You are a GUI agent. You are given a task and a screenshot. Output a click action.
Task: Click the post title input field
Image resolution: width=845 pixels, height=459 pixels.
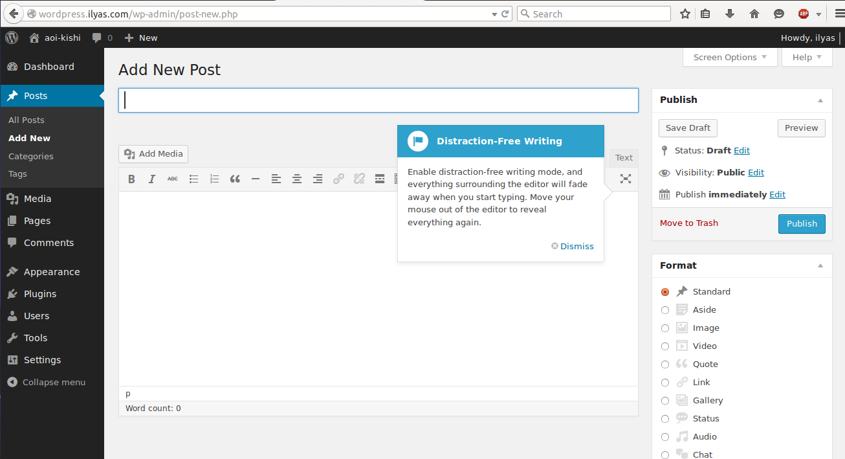tap(379, 100)
